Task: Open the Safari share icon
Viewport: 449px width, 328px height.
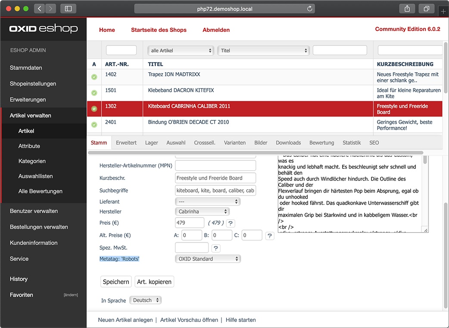Action: pyautogui.click(x=407, y=9)
